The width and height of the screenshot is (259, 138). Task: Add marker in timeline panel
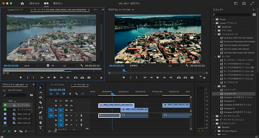tap(70, 94)
